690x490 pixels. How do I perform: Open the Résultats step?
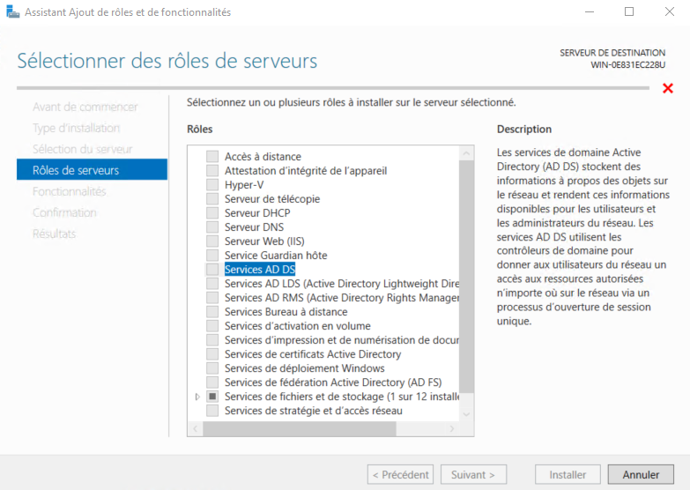coord(54,234)
